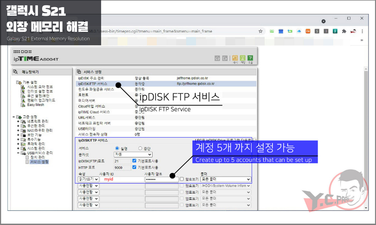Select 네트워크 프린터 서버 row
376x225 pixels.
[166, 123]
